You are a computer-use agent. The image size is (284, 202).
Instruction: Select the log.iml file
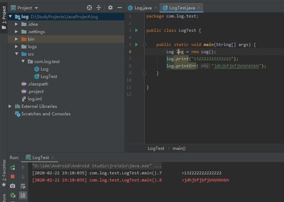[32, 99]
